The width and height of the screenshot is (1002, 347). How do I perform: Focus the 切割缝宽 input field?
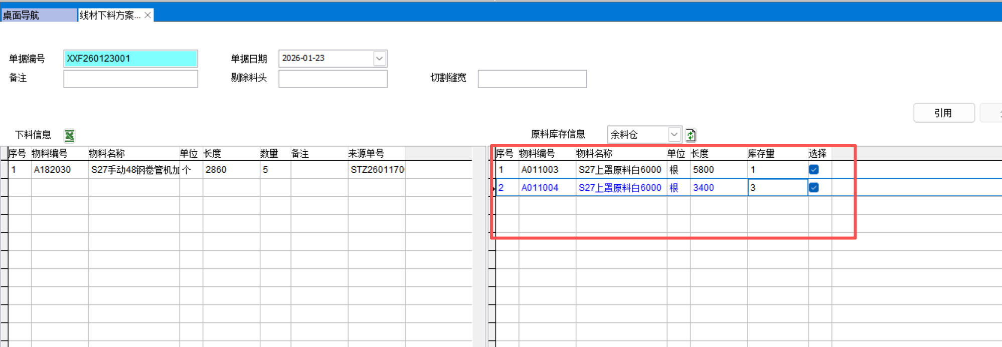532,79
